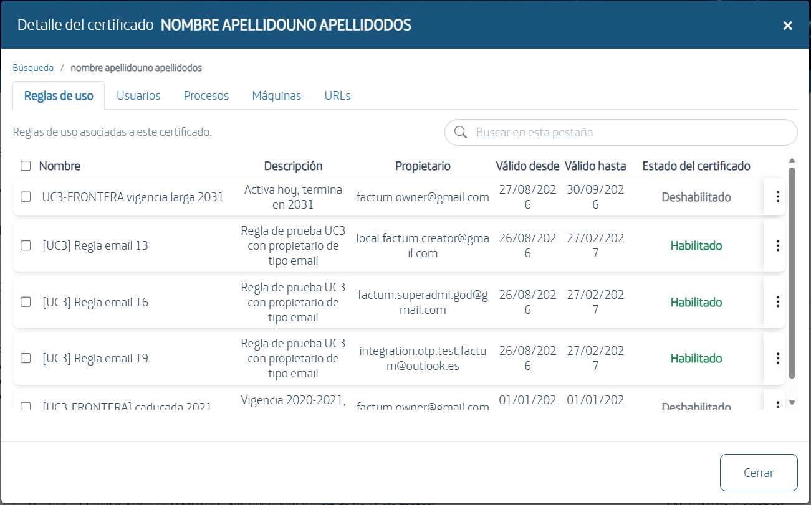Click scrollbar up arrow in rules list
811x505 pixels.
(x=792, y=160)
